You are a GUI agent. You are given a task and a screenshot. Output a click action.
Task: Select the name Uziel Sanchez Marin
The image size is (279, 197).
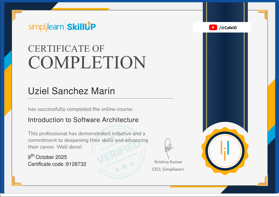click(71, 91)
